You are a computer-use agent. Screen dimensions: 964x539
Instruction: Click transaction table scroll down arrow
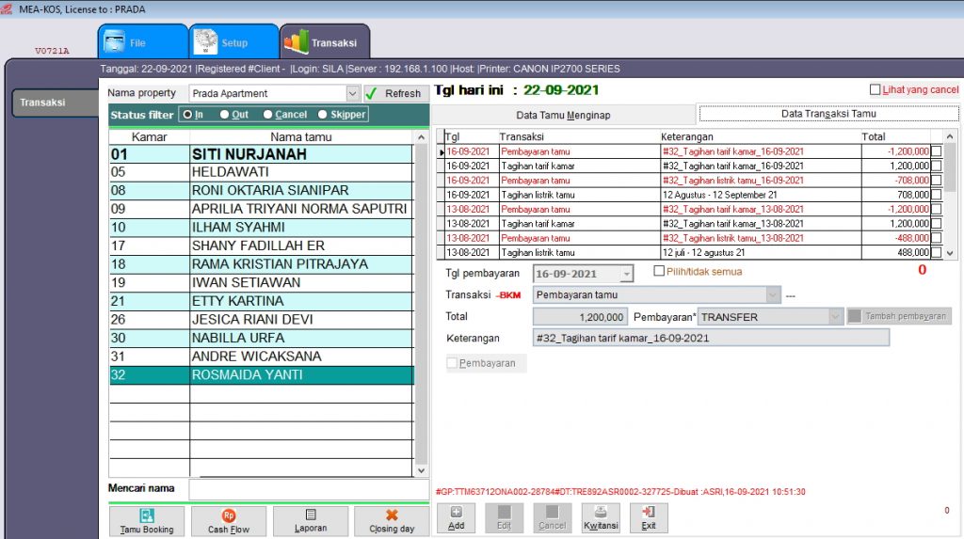click(x=950, y=253)
